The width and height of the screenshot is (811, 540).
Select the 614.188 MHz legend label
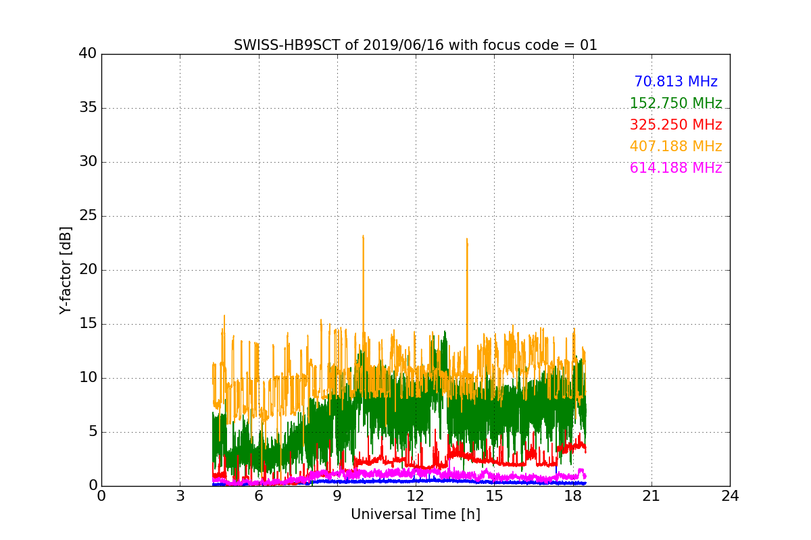tap(676, 168)
